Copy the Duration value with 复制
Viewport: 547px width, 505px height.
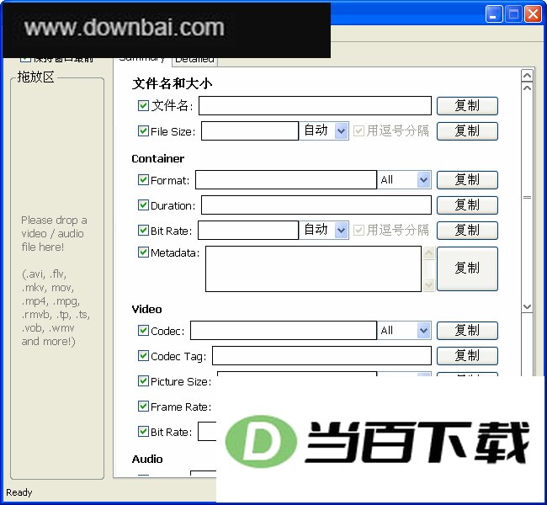[467, 205]
